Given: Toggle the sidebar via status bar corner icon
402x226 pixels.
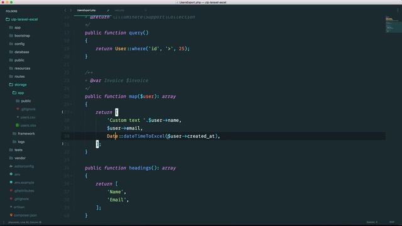Looking at the screenshot, I should (4, 222).
